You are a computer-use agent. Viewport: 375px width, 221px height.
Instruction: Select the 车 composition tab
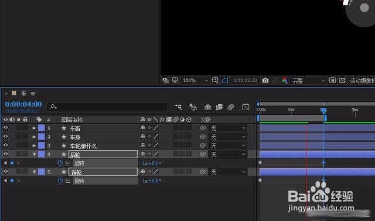pyautogui.click(x=23, y=94)
